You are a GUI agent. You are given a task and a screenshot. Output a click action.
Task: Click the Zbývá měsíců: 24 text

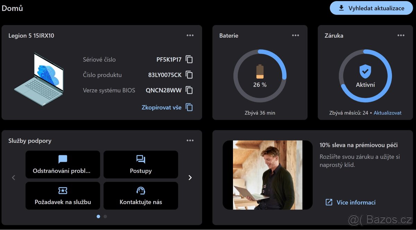pos(349,113)
